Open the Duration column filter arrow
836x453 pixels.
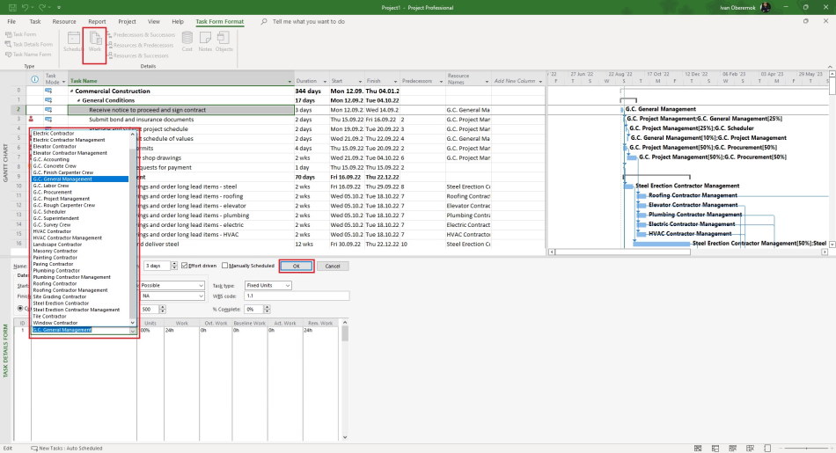coord(324,82)
